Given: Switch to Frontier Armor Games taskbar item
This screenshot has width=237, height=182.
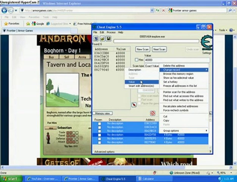Looking at the screenshot, I should [80, 179].
